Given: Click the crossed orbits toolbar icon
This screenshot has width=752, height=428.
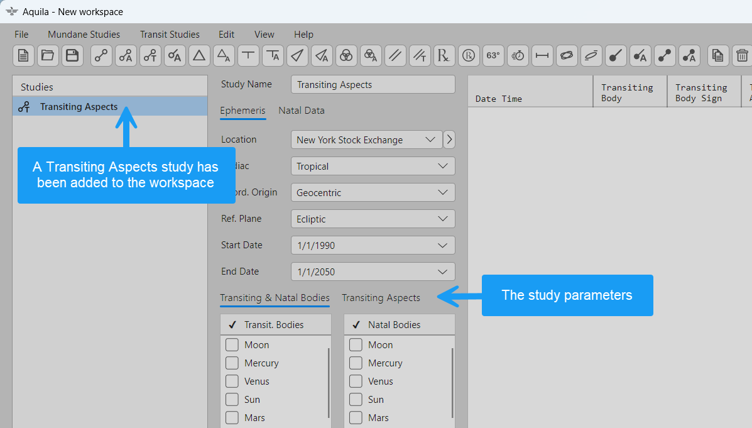Looking at the screenshot, I should (x=567, y=56).
